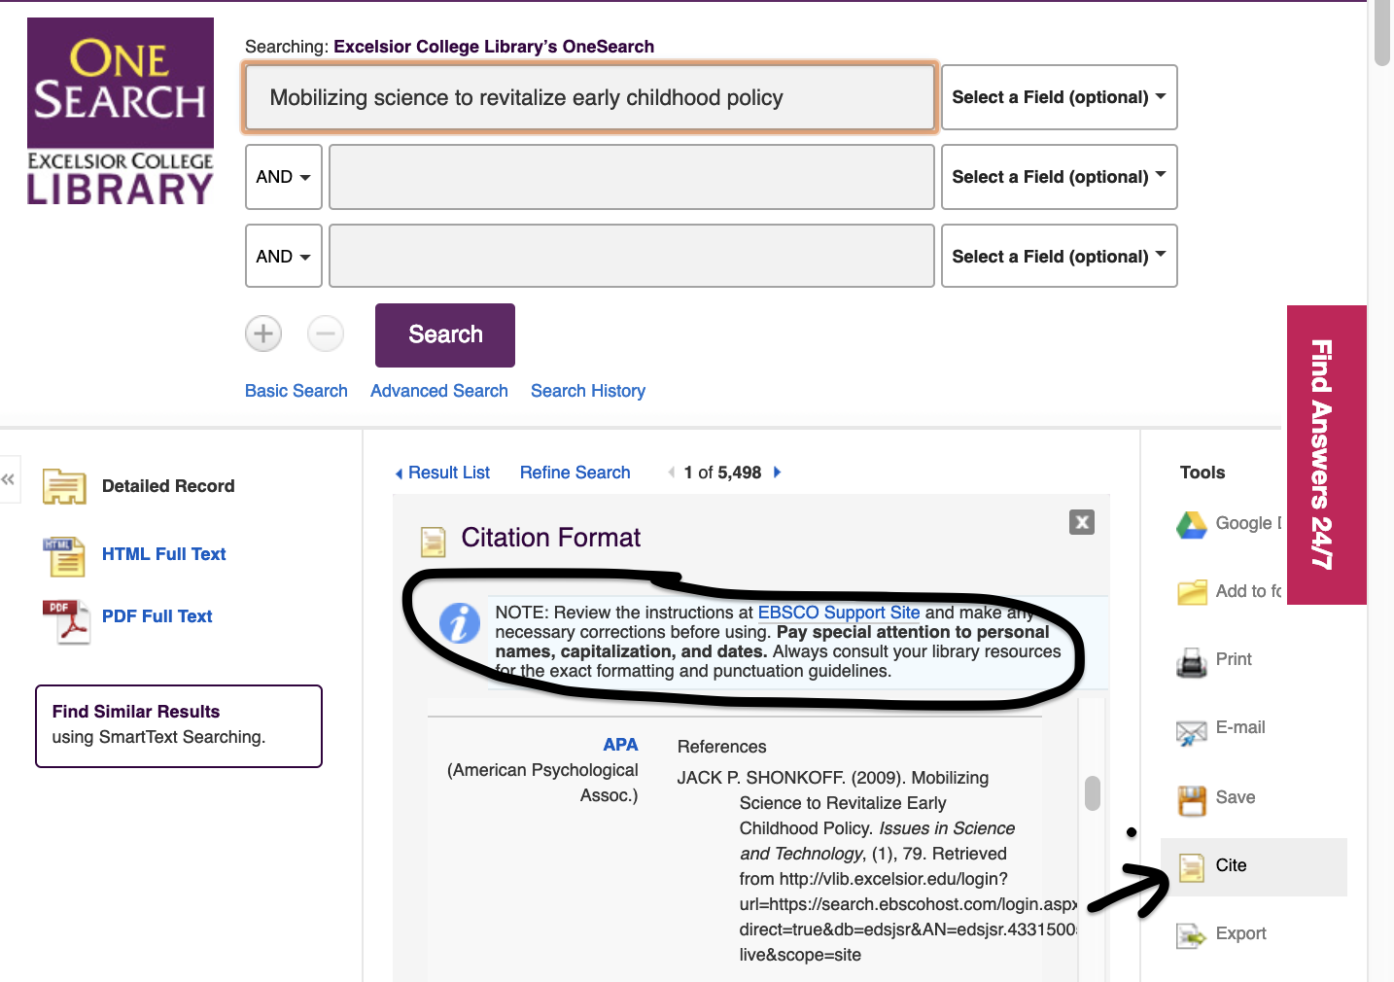Focus the first search query field
Viewport: 1394px width, 982px height.
point(590,97)
